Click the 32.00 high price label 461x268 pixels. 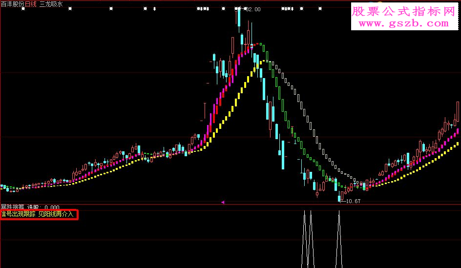tap(253, 9)
